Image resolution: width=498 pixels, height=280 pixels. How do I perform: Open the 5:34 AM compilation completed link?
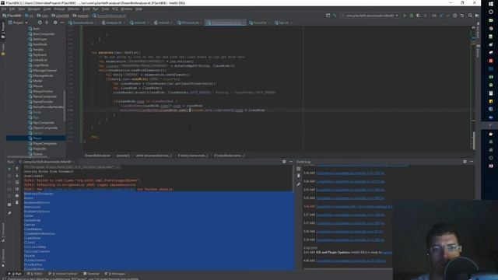tap(350, 173)
